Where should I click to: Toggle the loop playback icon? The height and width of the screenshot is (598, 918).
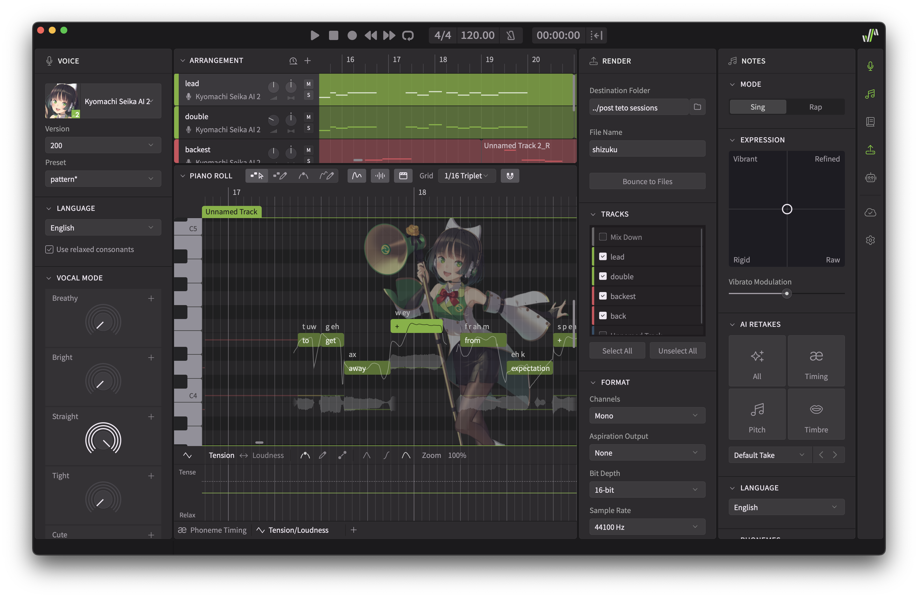tap(408, 35)
